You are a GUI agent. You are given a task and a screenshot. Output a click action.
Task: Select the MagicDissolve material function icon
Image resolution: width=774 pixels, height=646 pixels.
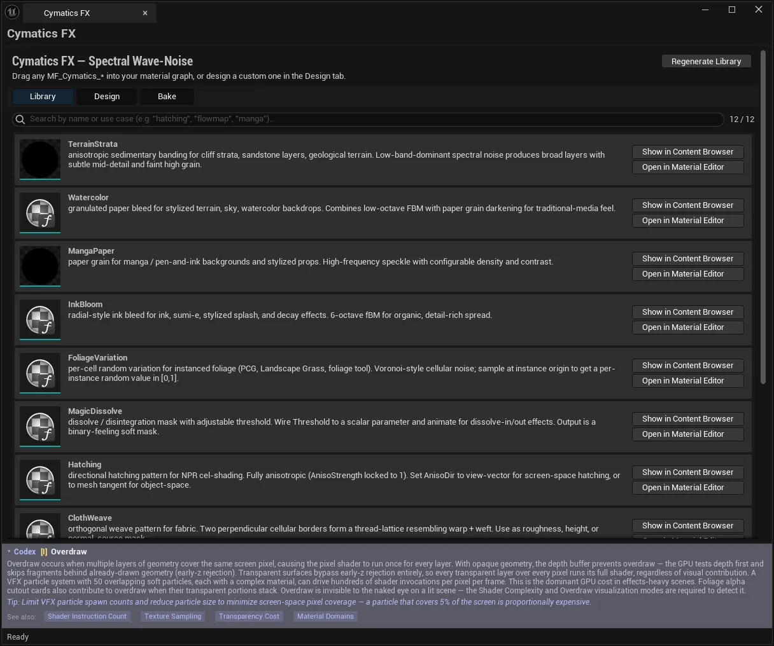click(40, 427)
